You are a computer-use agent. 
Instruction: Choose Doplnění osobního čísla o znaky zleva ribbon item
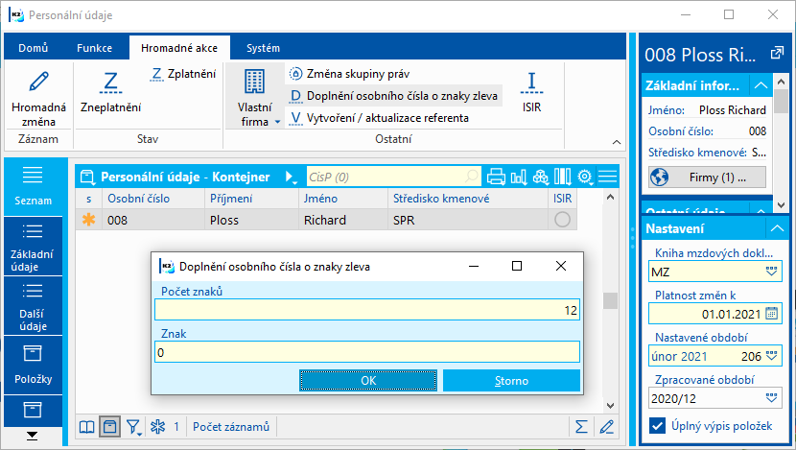(x=394, y=96)
